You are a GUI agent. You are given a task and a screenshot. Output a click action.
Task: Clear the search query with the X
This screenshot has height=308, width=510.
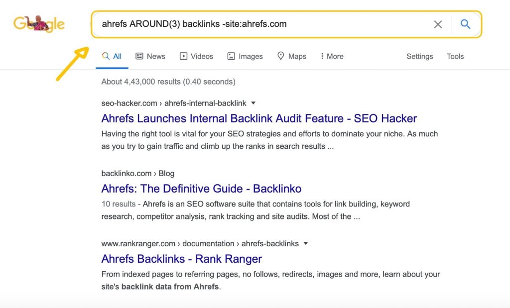point(438,24)
